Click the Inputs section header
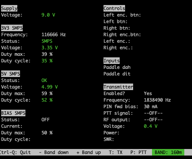Viewport: 192px width, 159px height. 112,61
